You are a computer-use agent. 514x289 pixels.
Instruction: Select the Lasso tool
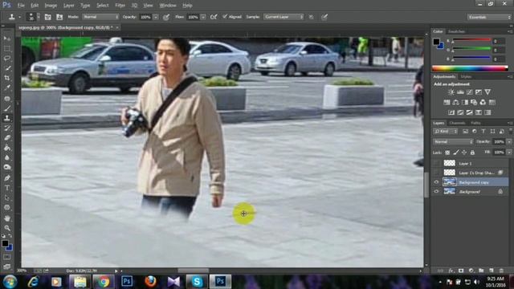(7, 59)
